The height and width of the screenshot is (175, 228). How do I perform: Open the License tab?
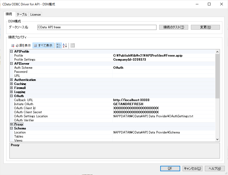coord(35,15)
